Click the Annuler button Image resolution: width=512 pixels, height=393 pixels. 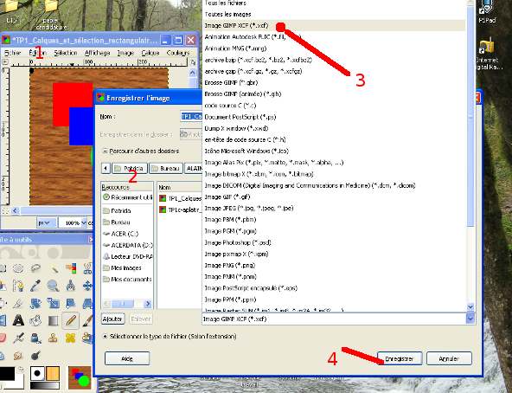coord(449,358)
